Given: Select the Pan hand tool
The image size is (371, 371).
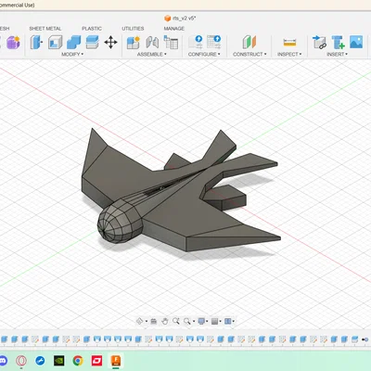Looking at the screenshot, I should click(165, 321).
